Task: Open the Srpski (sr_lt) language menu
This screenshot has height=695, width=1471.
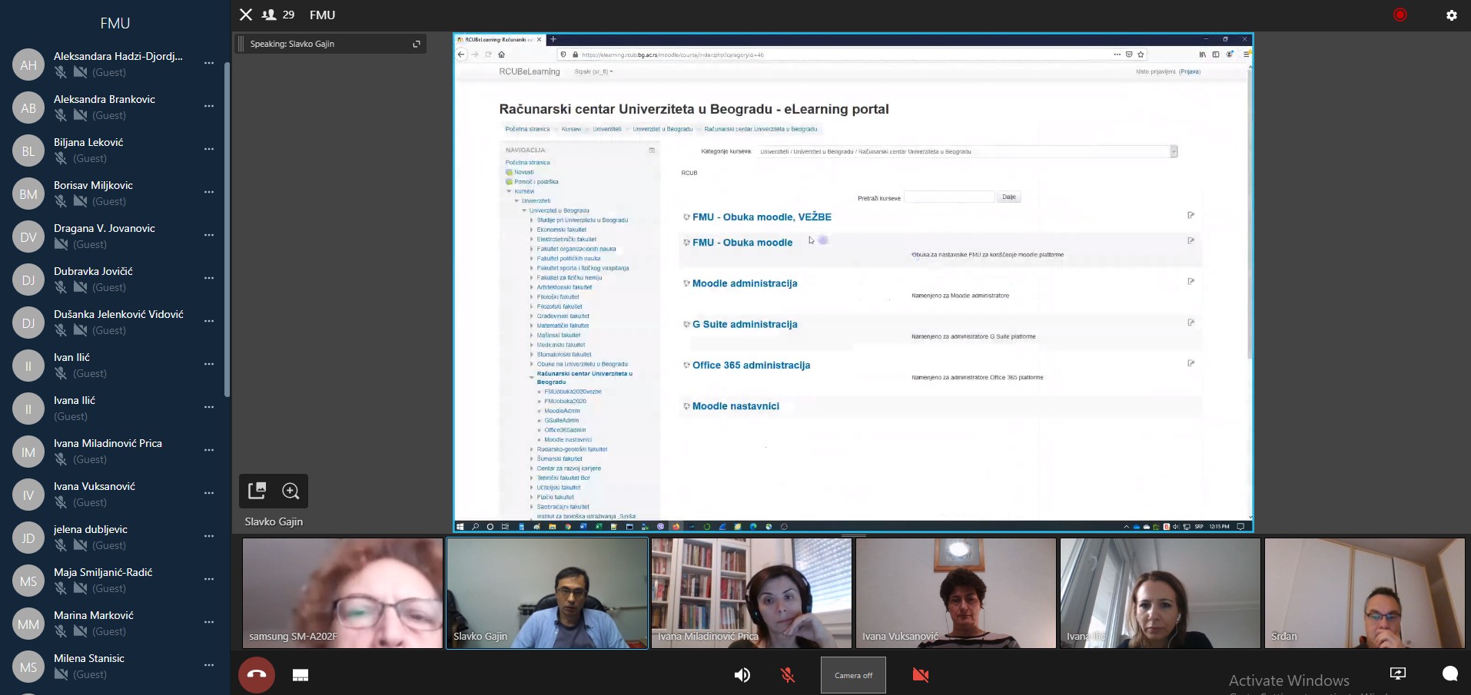Action: 593,71
